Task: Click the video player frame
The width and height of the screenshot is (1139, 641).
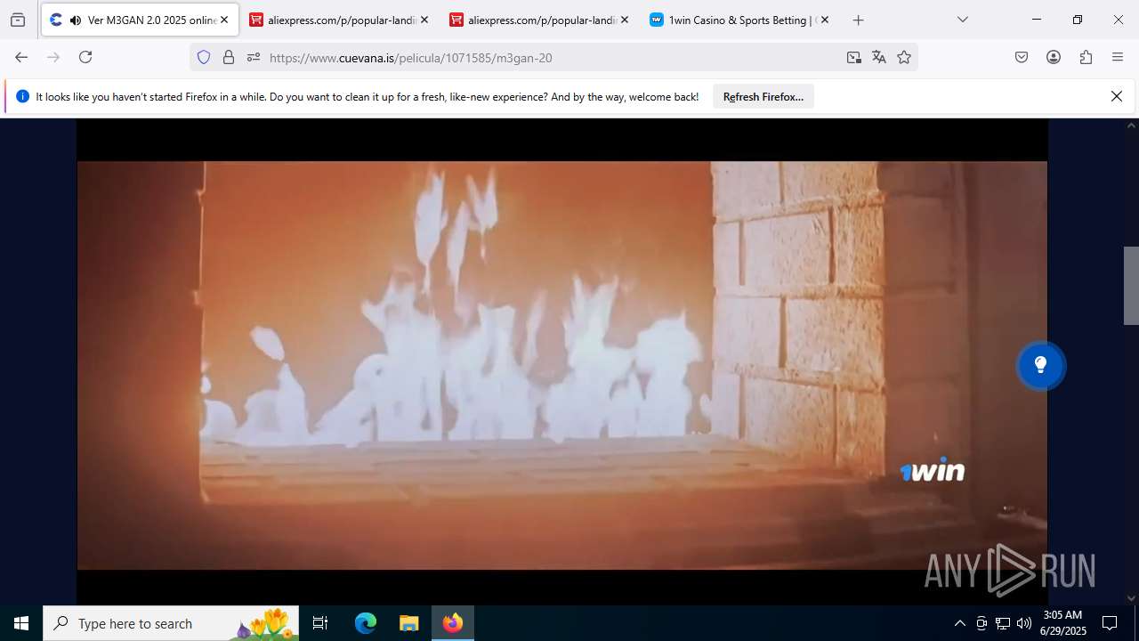Action: point(562,365)
